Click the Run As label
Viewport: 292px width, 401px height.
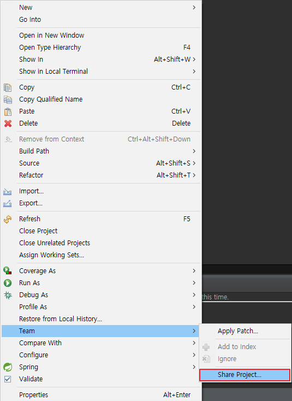[x=29, y=283]
